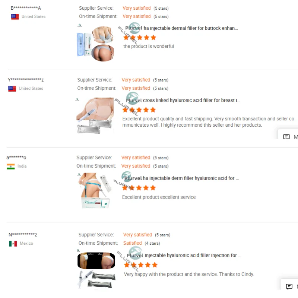Click the Mexico flag icon
Image resolution: width=298 pixels, height=298 pixels.
pos(13,244)
